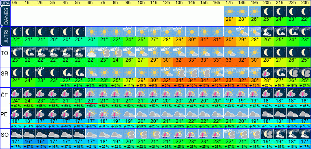Select the sun icon for JUTRI at 15h
The width and height of the screenshot is (311, 149).
click(x=205, y=32)
